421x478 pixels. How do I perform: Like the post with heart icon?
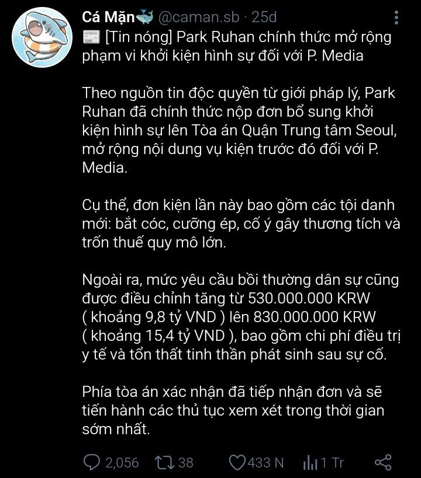click(237, 462)
